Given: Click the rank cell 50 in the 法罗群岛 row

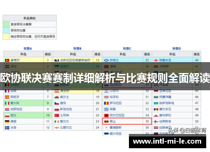Looking at the screenshot, I should point(197,121).
